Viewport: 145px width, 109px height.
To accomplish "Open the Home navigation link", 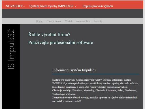I will pos(39,21).
